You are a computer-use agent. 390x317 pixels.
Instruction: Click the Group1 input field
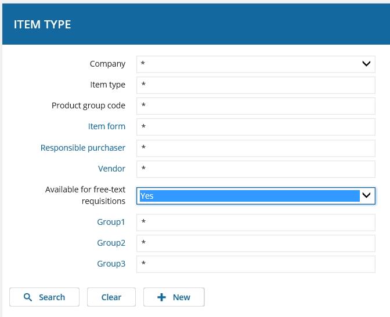tap(256, 223)
